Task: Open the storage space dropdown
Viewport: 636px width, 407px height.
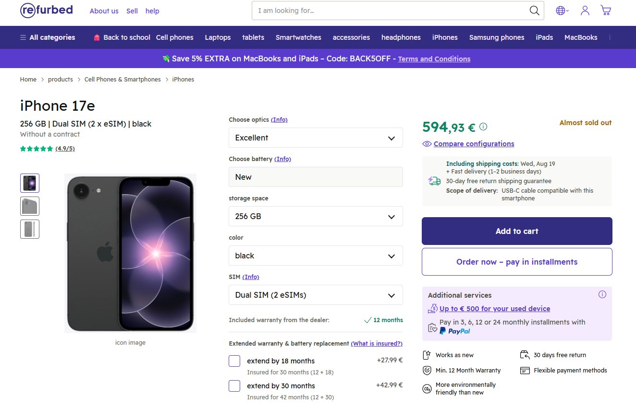Action: pos(316,216)
